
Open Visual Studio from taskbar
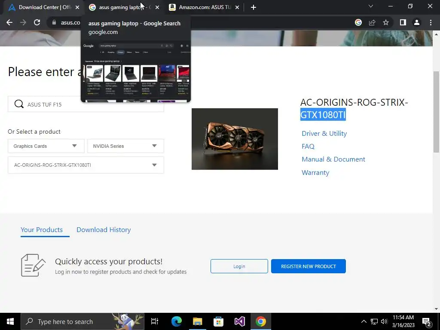pos(239,321)
